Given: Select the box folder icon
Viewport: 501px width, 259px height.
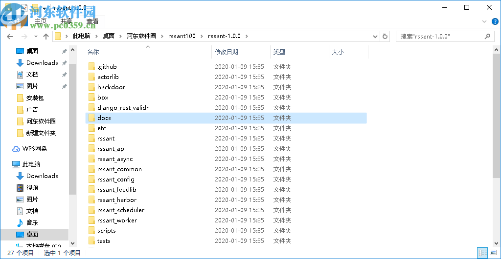Looking at the screenshot, I should pos(91,97).
